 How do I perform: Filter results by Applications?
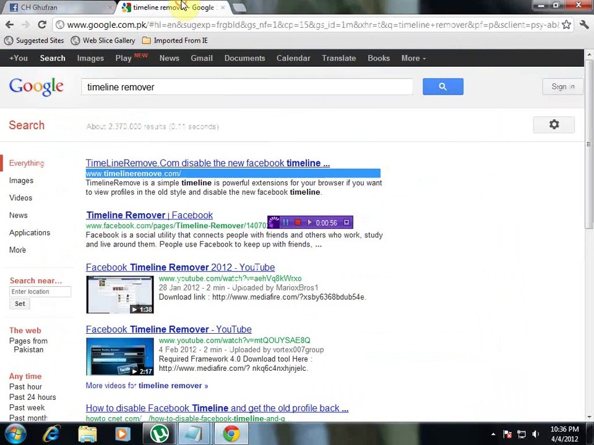click(30, 233)
